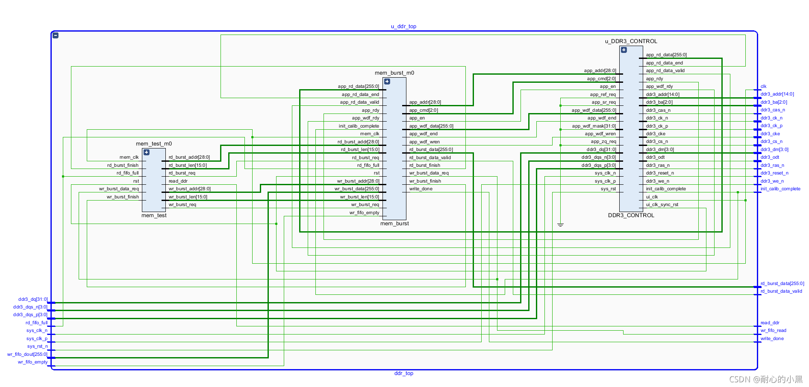
Task: Click mem_burst app_wdf_data[255:0] output pin
Action: 431,126
